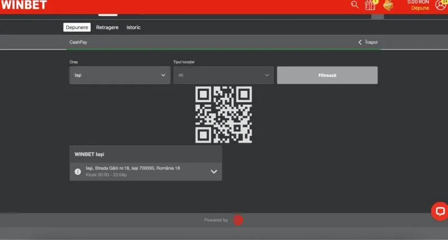The width and height of the screenshot is (448, 240).
Task: Click the Iași, Strada Gării nr.18 address text
Action: (133, 168)
